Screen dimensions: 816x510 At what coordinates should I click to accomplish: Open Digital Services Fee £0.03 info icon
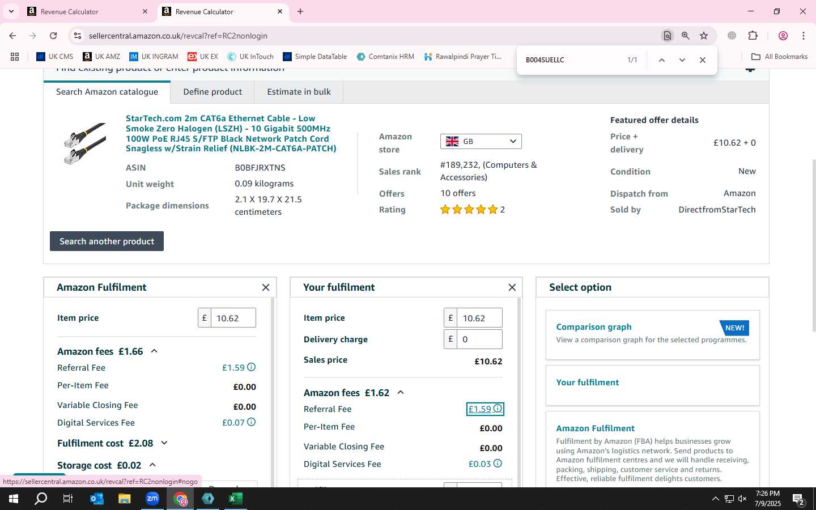point(498,464)
